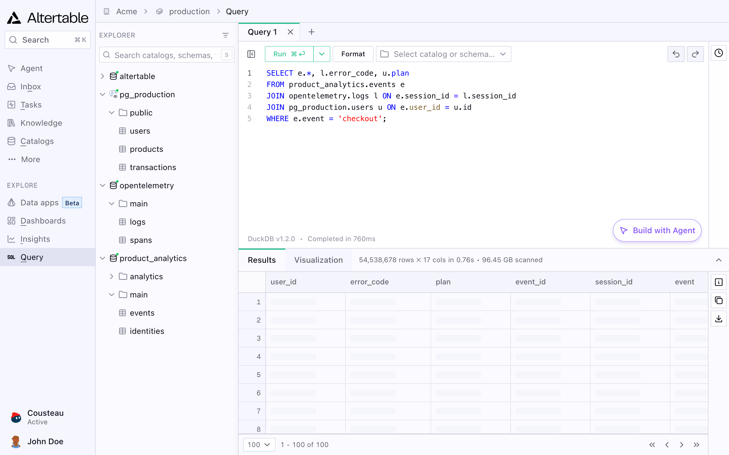Click the Altertable logo
The height and width of the screenshot is (455, 729).
(x=48, y=18)
